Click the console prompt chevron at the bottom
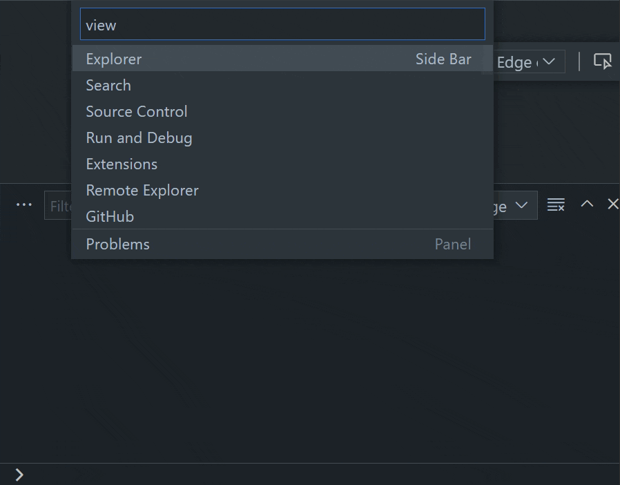The width and height of the screenshot is (620, 485). 19,475
